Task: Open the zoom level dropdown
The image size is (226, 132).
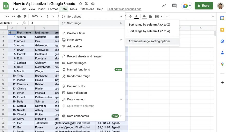Action: click(37, 16)
